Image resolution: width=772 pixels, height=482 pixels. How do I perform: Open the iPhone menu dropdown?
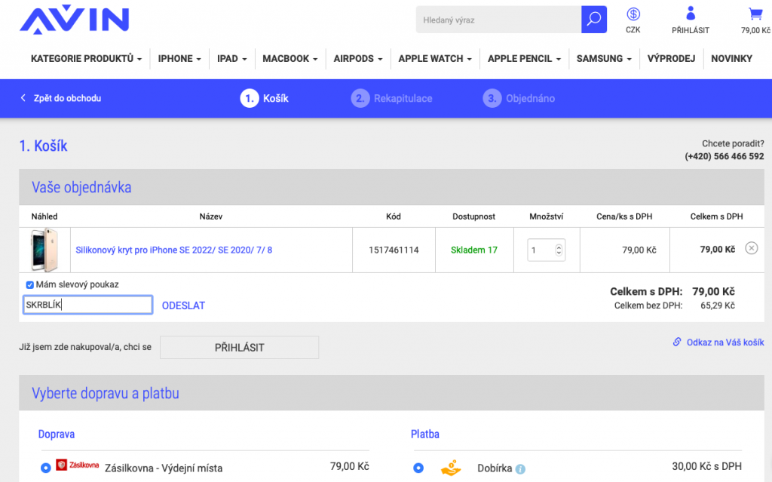[179, 59]
